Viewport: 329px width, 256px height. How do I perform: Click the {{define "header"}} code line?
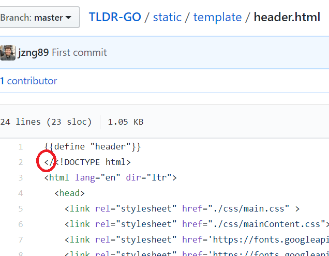pyautogui.click(x=93, y=147)
